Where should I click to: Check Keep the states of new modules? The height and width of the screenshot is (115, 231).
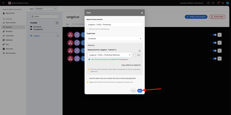point(87,78)
